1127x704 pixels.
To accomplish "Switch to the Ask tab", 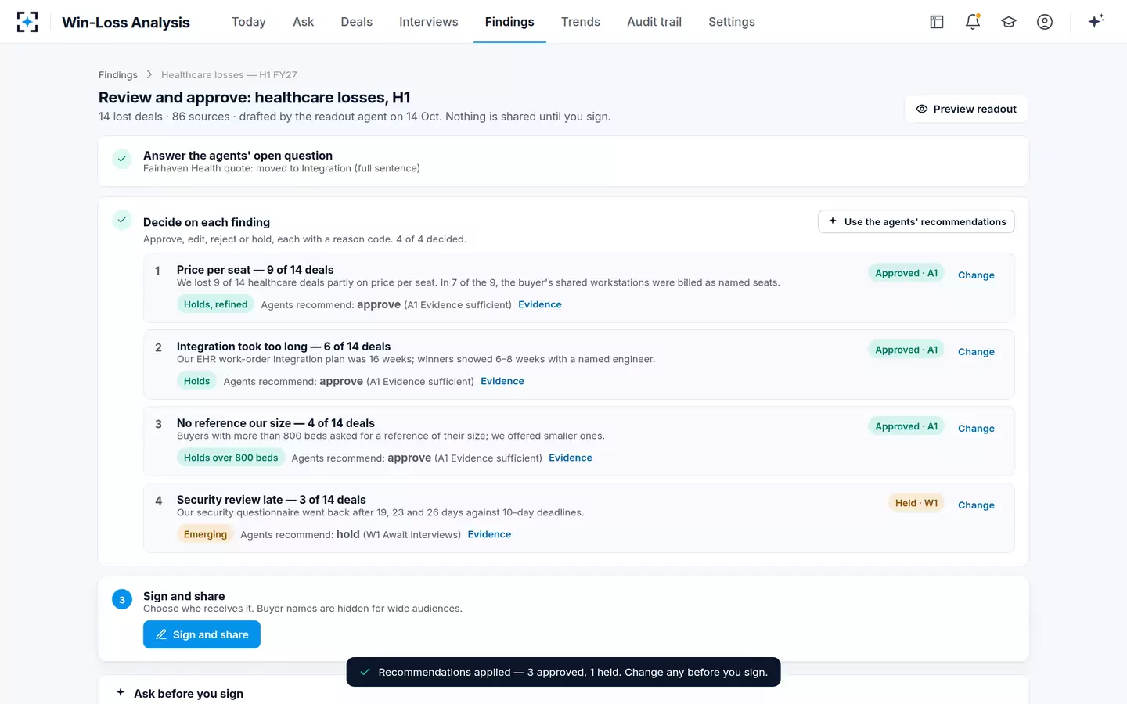I will (304, 22).
